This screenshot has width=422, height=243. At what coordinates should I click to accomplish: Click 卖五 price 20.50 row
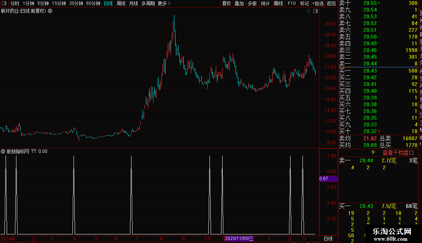coord(378,37)
